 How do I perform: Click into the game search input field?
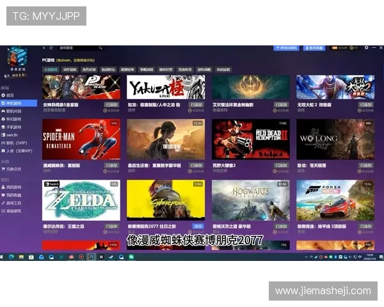click(x=77, y=48)
